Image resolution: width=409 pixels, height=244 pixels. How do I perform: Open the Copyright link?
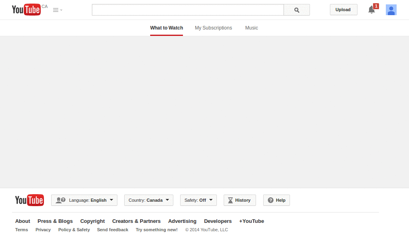(92, 221)
